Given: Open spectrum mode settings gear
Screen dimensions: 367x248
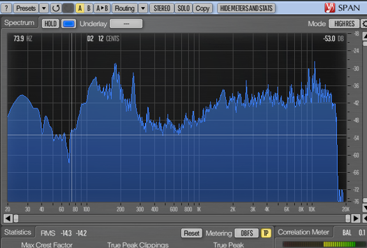Looking at the screenshot, I should point(364,24).
